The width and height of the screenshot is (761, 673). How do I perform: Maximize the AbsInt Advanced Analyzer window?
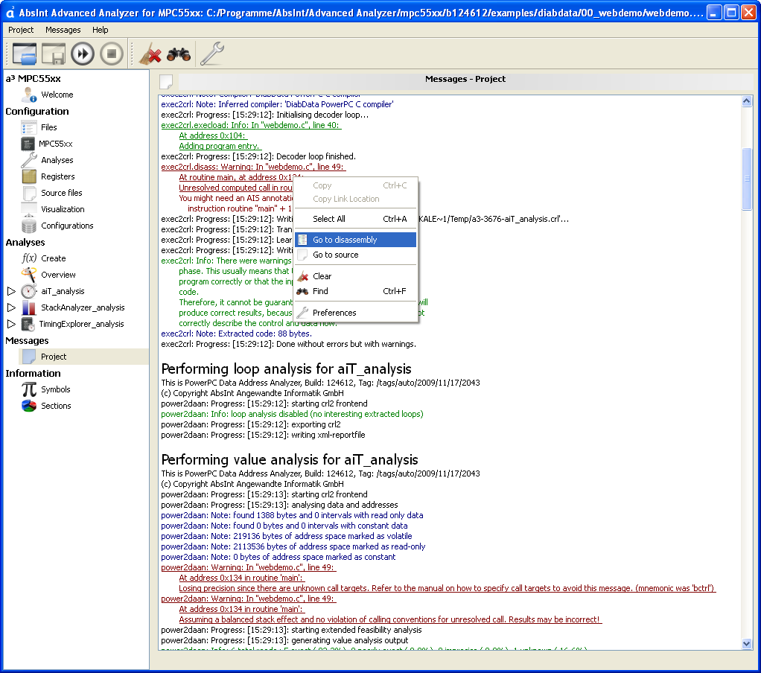731,12
